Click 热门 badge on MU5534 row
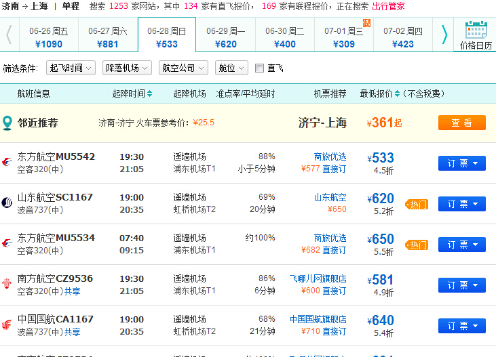The width and height of the screenshot is (496, 357). [x=417, y=245]
